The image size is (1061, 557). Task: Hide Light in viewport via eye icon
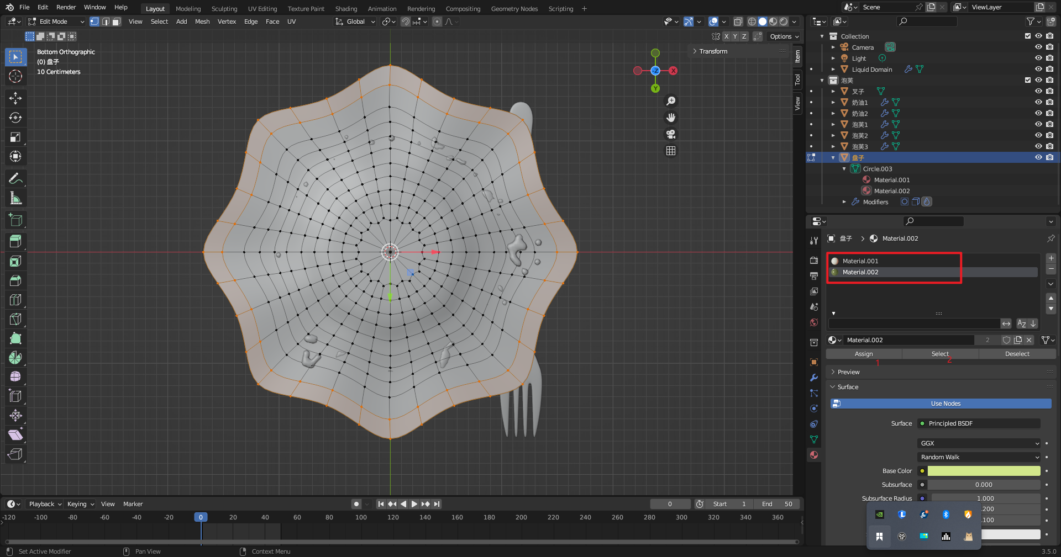(x=1038, y=59)
